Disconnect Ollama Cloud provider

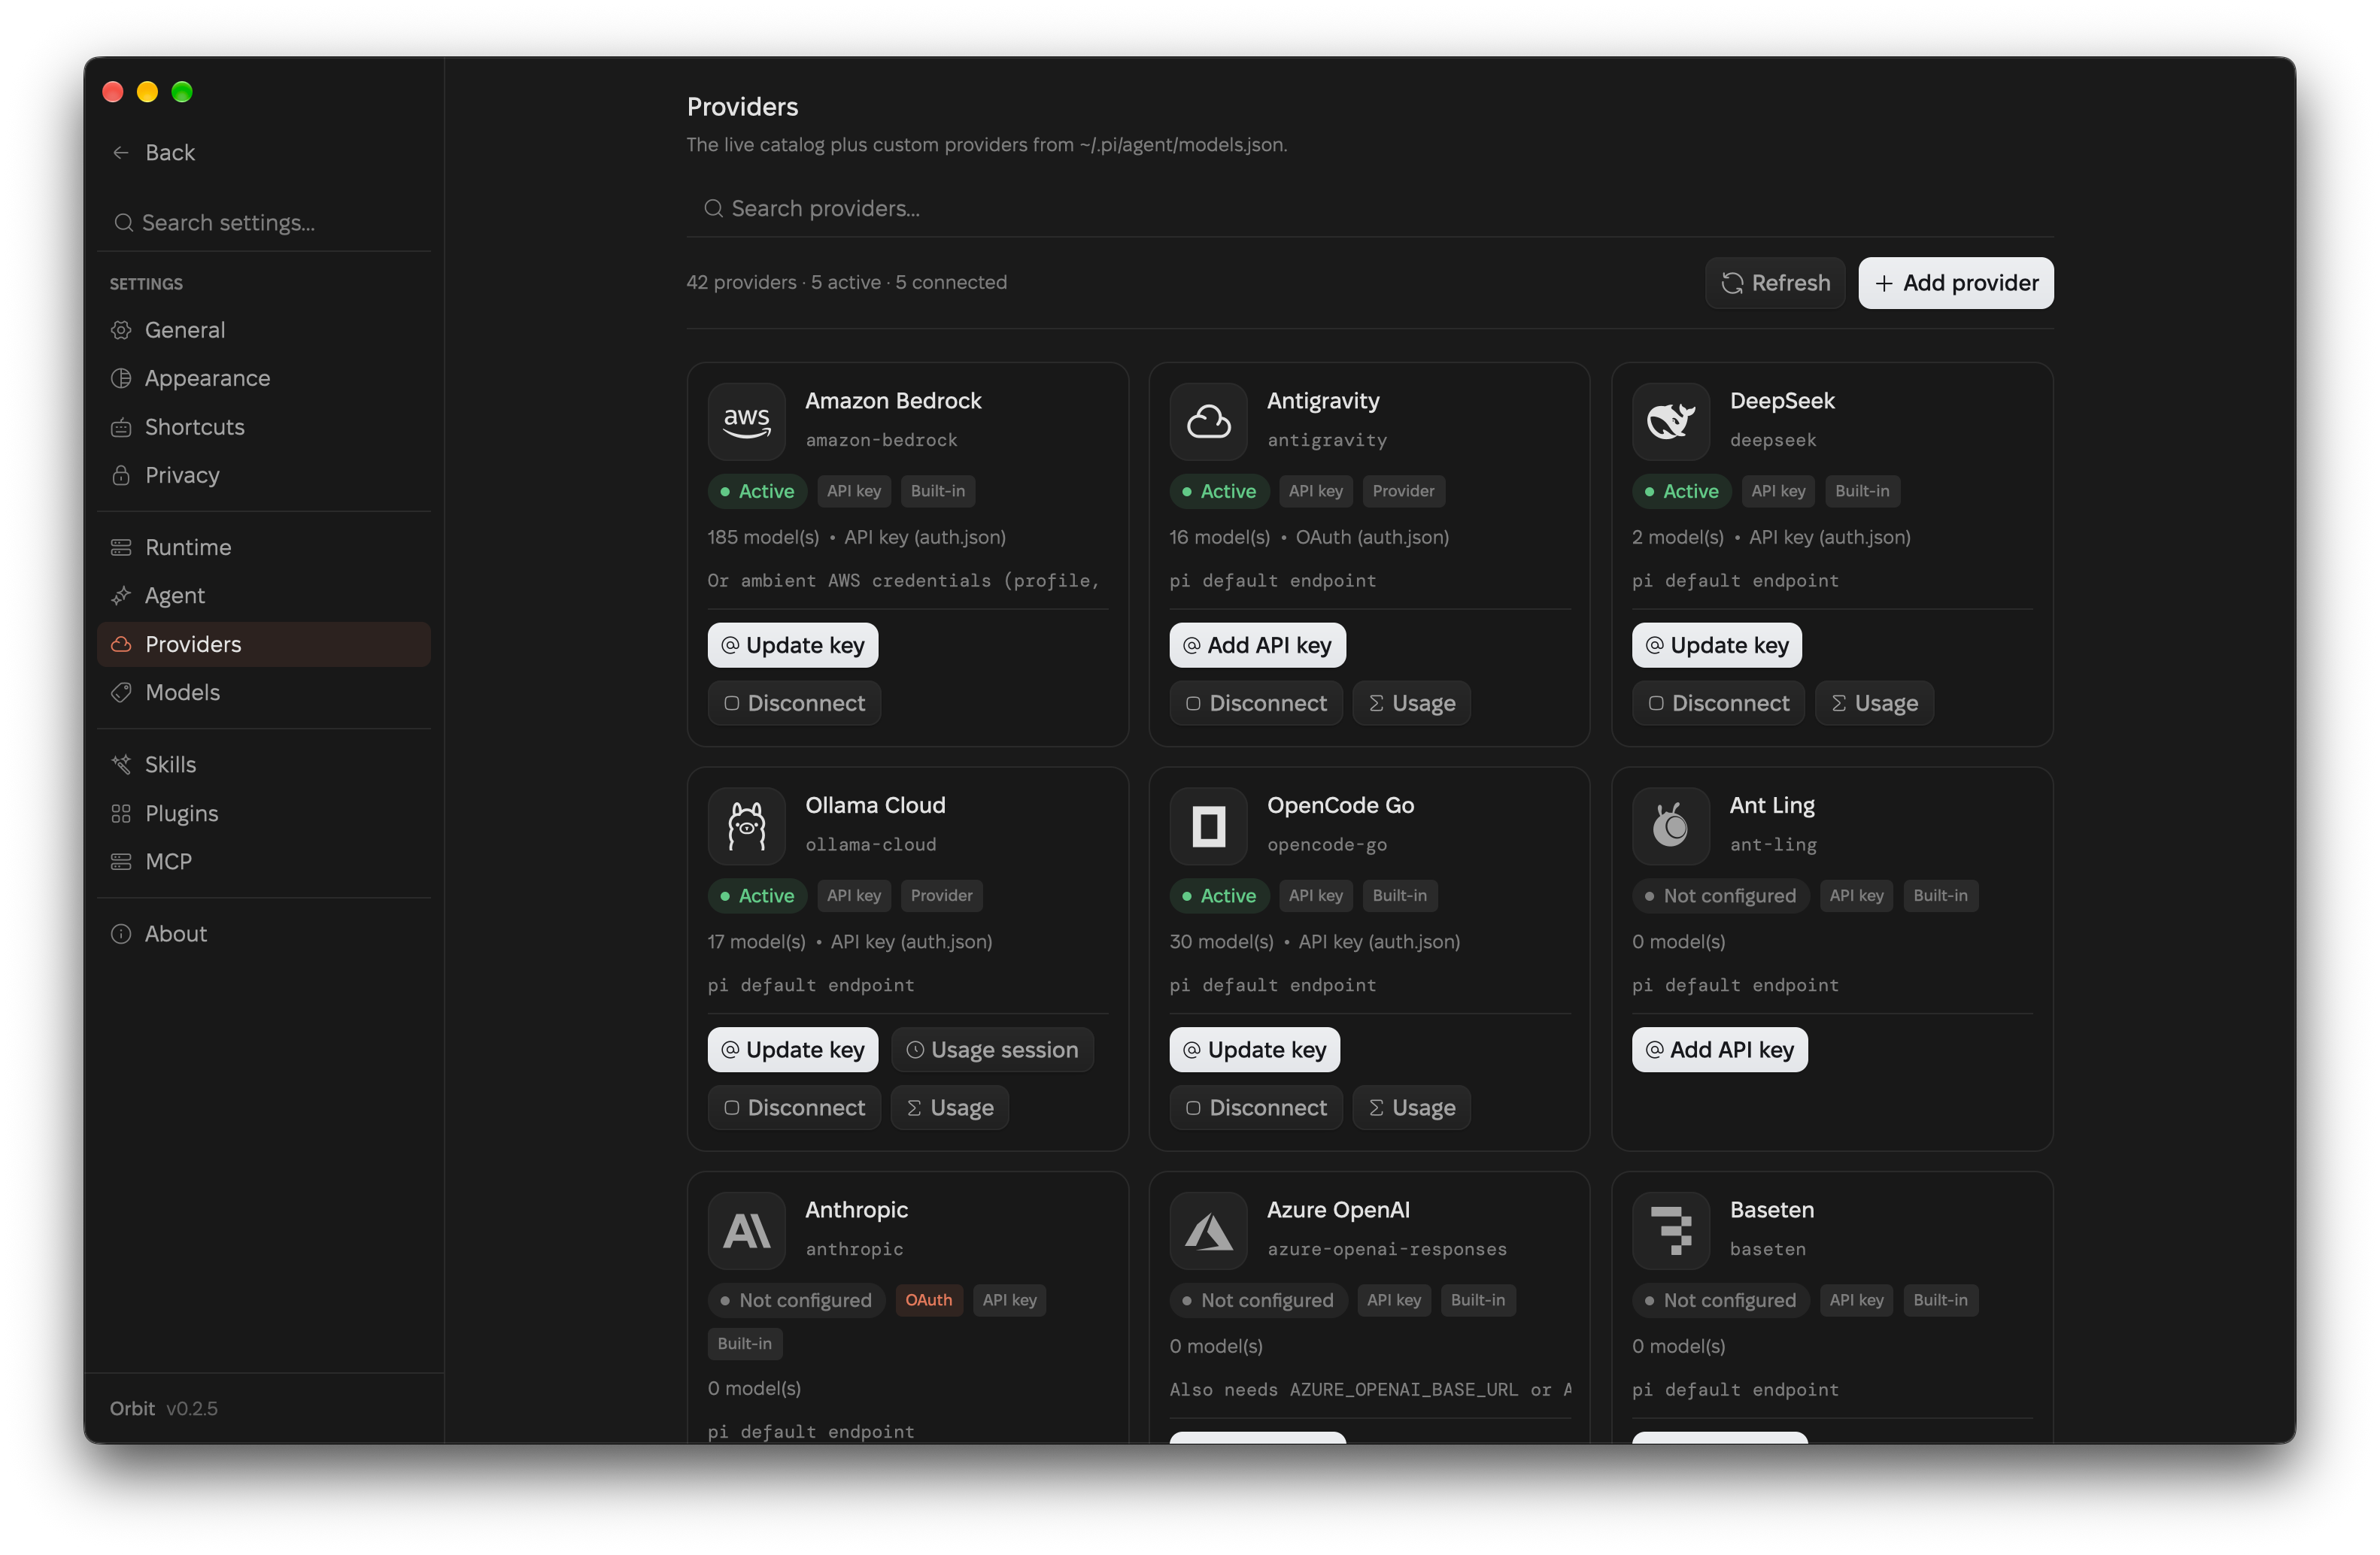click(x=794, y=1108)
